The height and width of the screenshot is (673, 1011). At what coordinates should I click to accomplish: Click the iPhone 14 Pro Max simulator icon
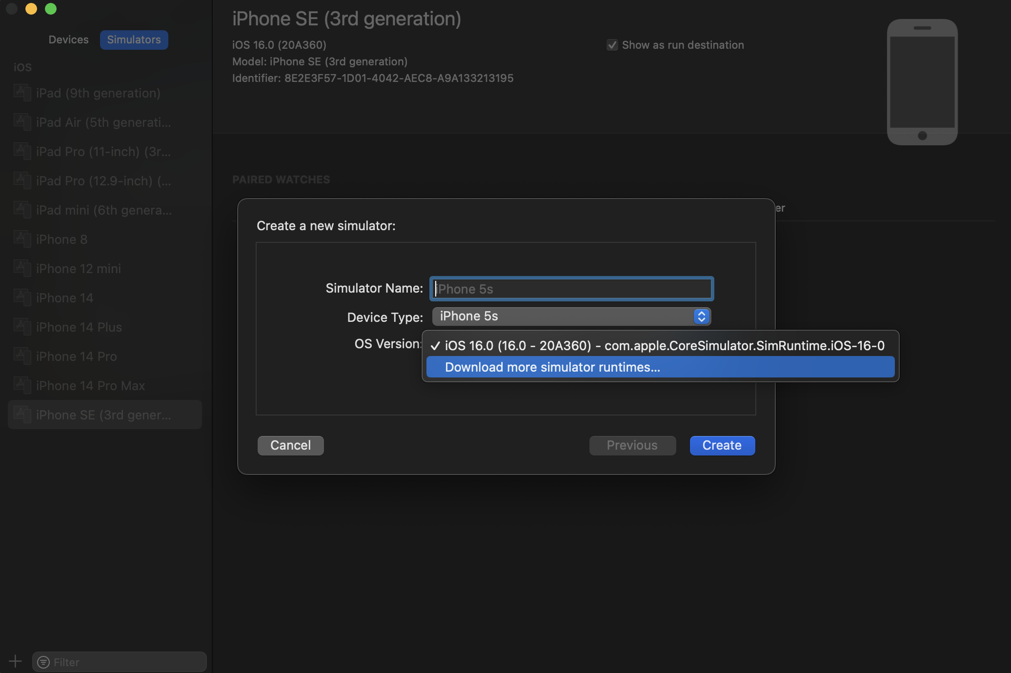point(22,385)
